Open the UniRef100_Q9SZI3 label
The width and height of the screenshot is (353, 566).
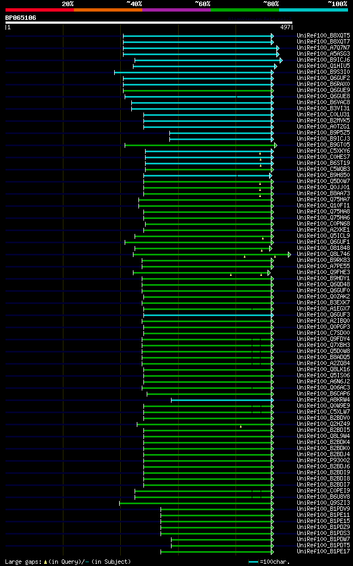point(323,503)
